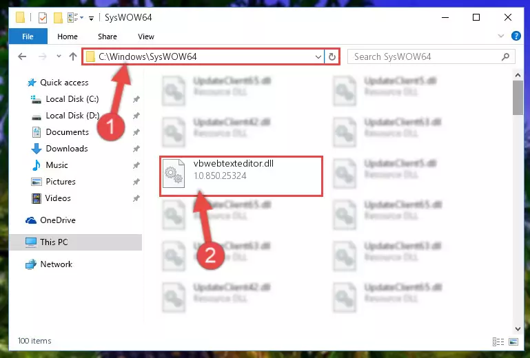Select Quick access in navigation pane
Image resolution: width=530 pixels, height=358 pixels.
[64, 83]
